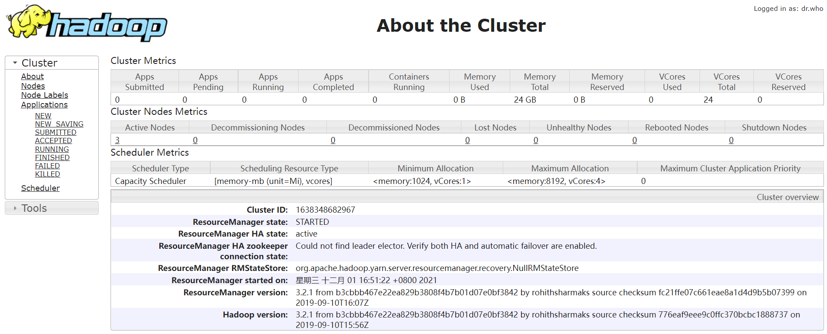Viewport: 827px width, 334px height.
Task: Open the About link in sidebar
Action: pyautogui.click(x=32, y=76)
